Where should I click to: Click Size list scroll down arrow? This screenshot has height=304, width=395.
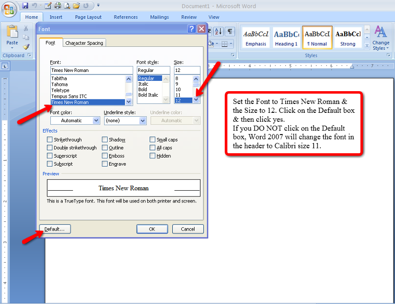(196, 100)
